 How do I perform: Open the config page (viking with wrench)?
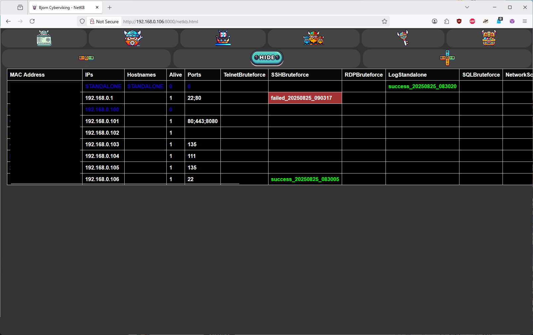[x=133, y=38]
